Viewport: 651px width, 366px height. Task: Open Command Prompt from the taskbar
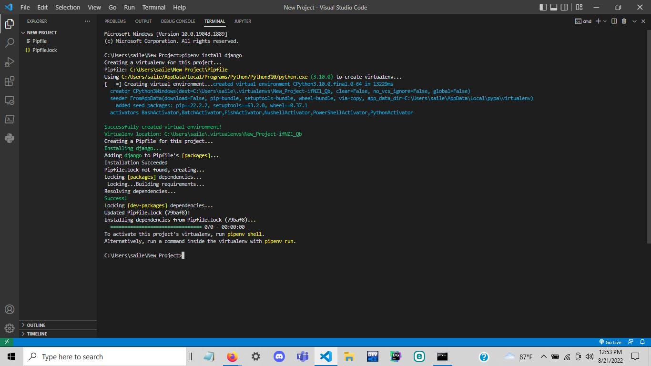tap(442, 356)
